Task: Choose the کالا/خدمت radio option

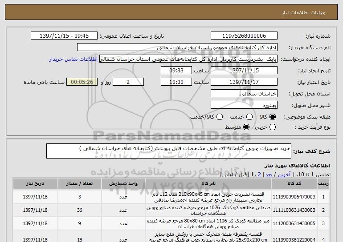Action: click(220, 117)
